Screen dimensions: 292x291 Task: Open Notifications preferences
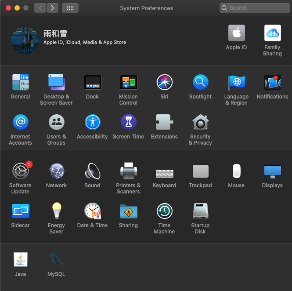(x=272, y=82)
